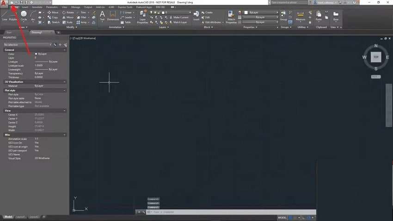Add a new drawing tab with plus button
The width and height of the screenshot is (393, 221).
[x=58, y=32]
